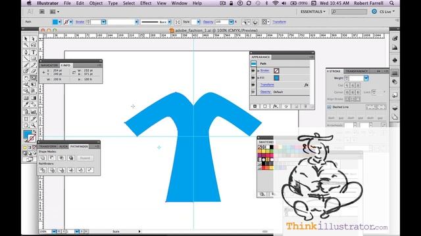Image resolution: width=421 pixels, height=236 pixels.
Task: Enable the Dashed Line checkbox
Action: pyautogui.click(x=330, y=107)
